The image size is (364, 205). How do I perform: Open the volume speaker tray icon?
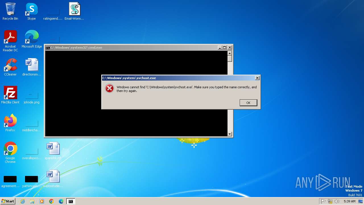pos(337,201)
